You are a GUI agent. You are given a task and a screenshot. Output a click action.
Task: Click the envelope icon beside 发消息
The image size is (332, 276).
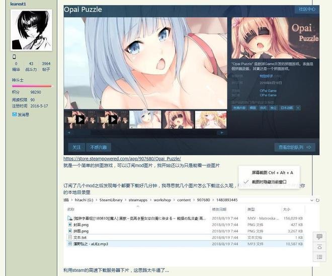coord(14,114)
